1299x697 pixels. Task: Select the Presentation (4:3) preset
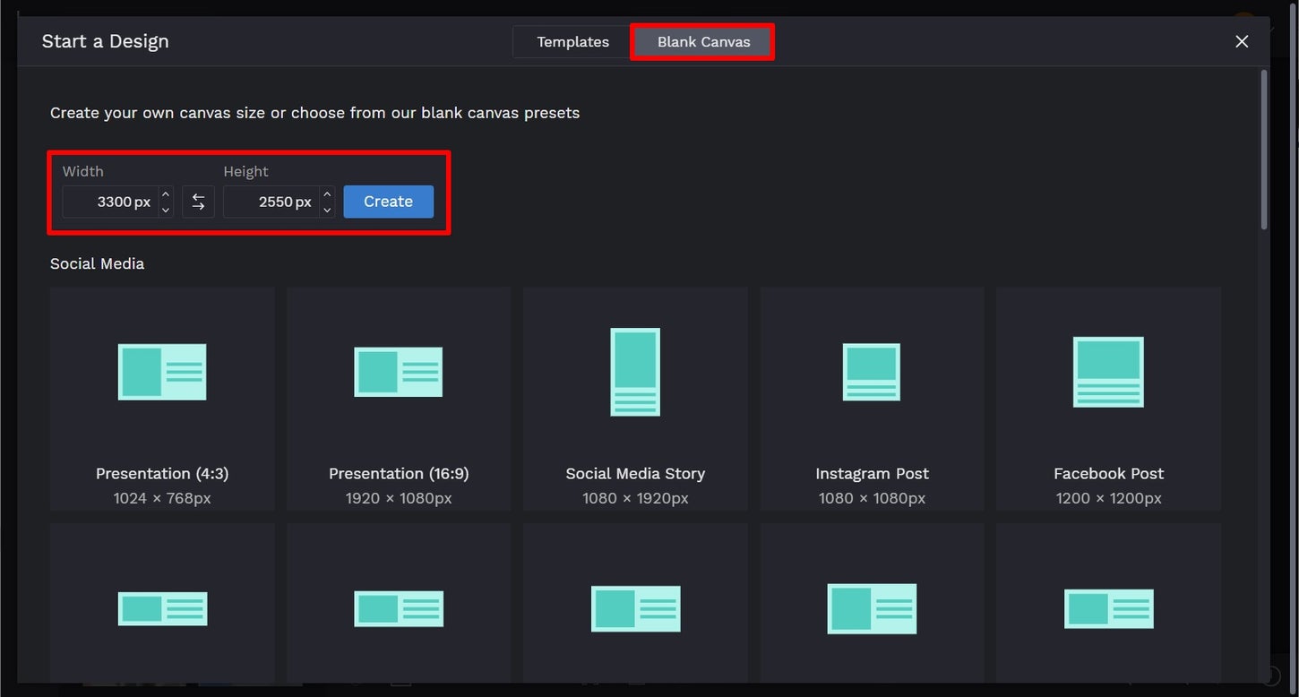[161, 399]
